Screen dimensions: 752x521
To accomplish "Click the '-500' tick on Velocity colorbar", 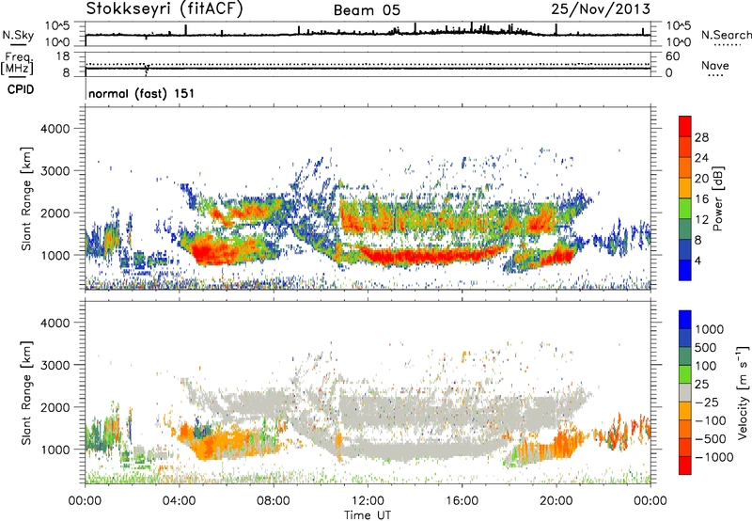I will tap(710, 439).
